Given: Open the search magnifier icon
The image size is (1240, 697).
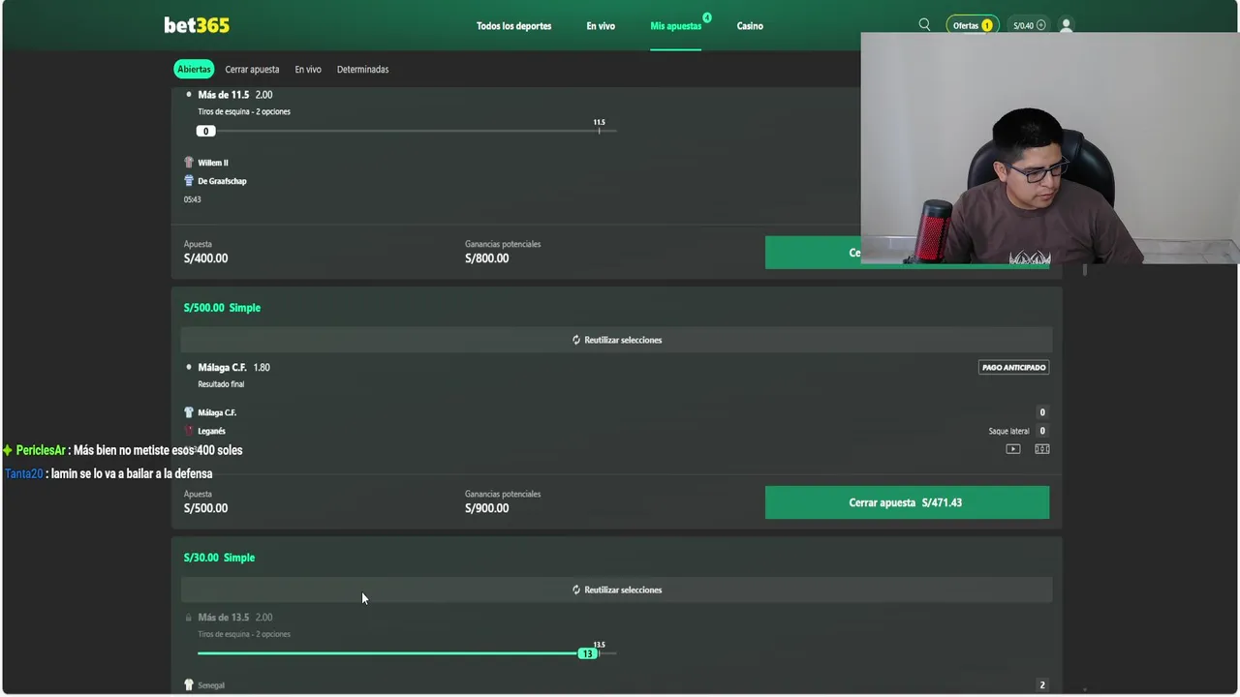Looking at the screenshot, I should click(x=924, y=25).
